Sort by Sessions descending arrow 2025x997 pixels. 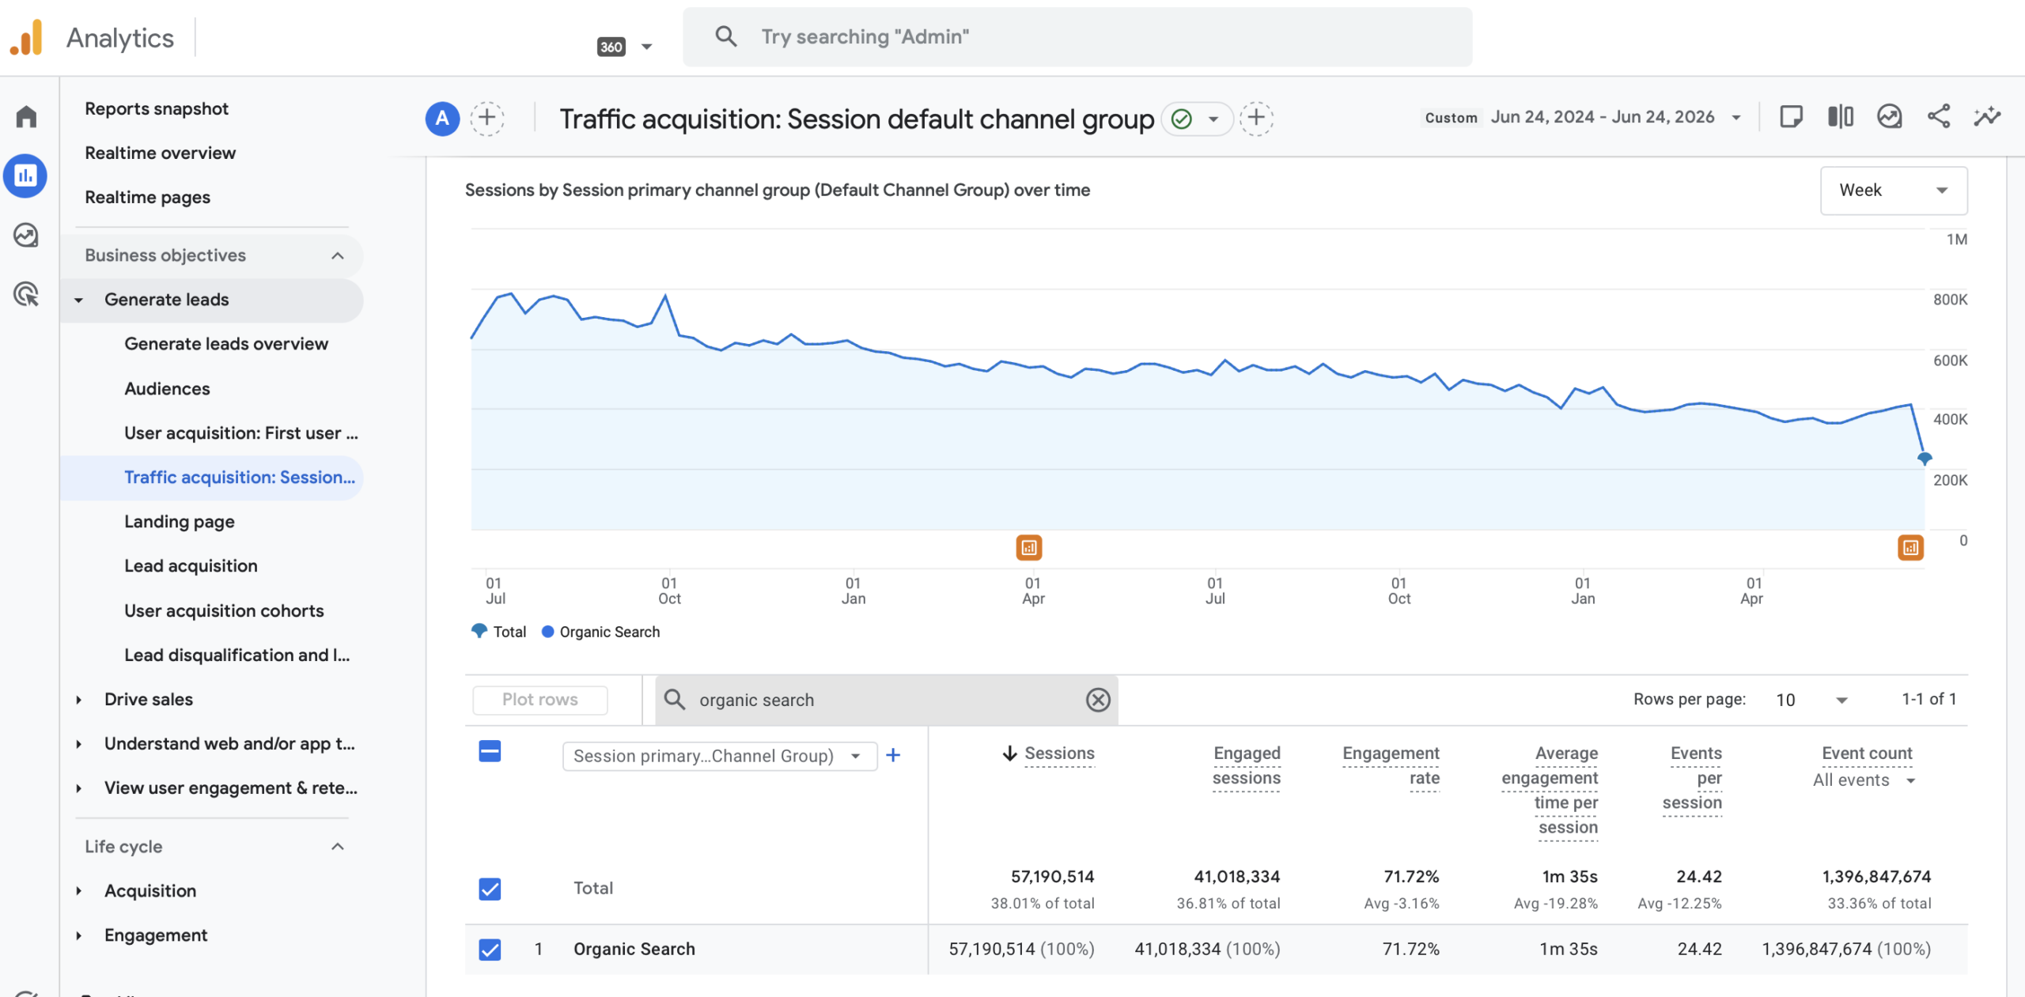1009,753
